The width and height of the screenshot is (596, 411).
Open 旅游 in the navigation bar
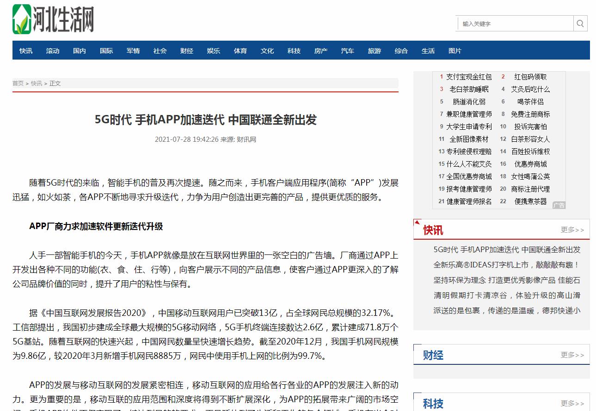[375, 51]
